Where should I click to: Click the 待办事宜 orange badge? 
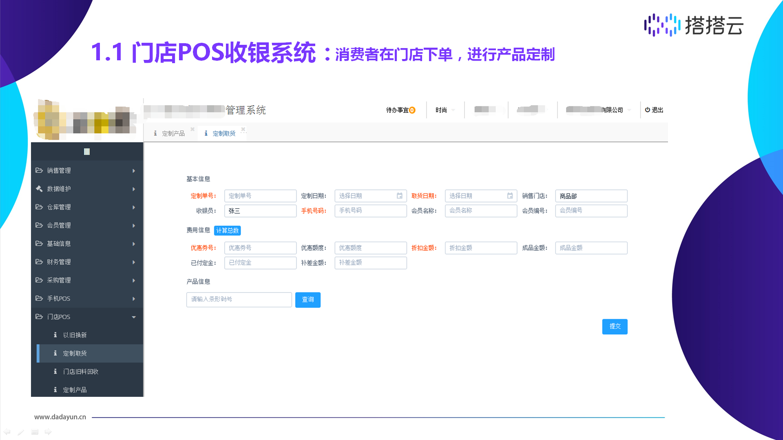coord(412,110)
